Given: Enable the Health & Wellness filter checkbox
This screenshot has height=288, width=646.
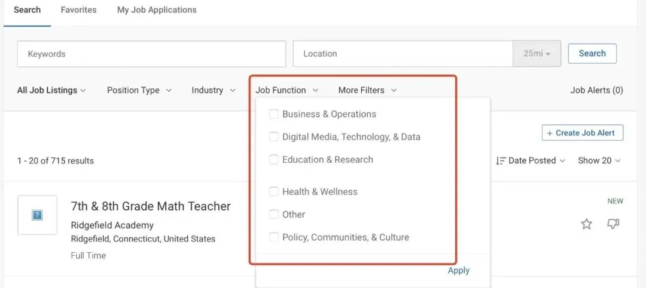Looking at the screenshot, I should (x=273, y=192).
